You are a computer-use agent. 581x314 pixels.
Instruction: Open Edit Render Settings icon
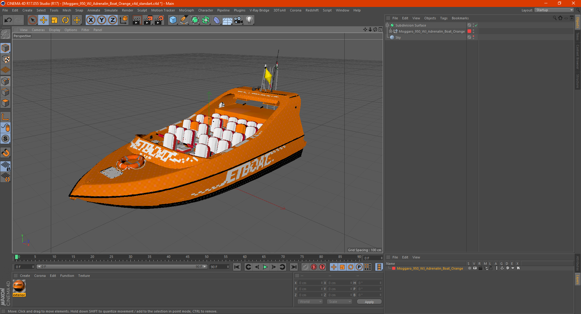click(159, 20)
